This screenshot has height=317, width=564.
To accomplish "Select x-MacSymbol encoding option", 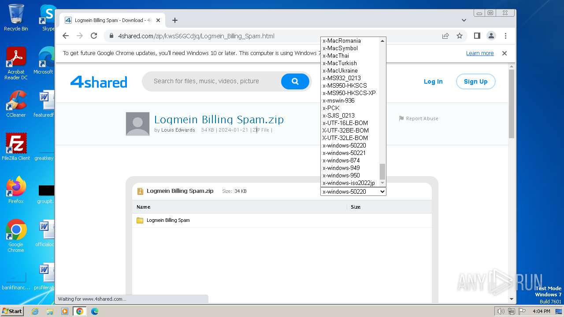I will (x=350, y=48).
